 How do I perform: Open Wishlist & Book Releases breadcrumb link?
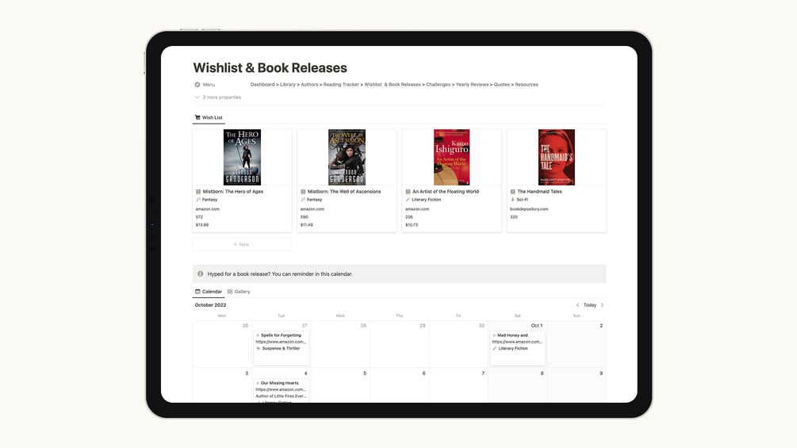393,85
